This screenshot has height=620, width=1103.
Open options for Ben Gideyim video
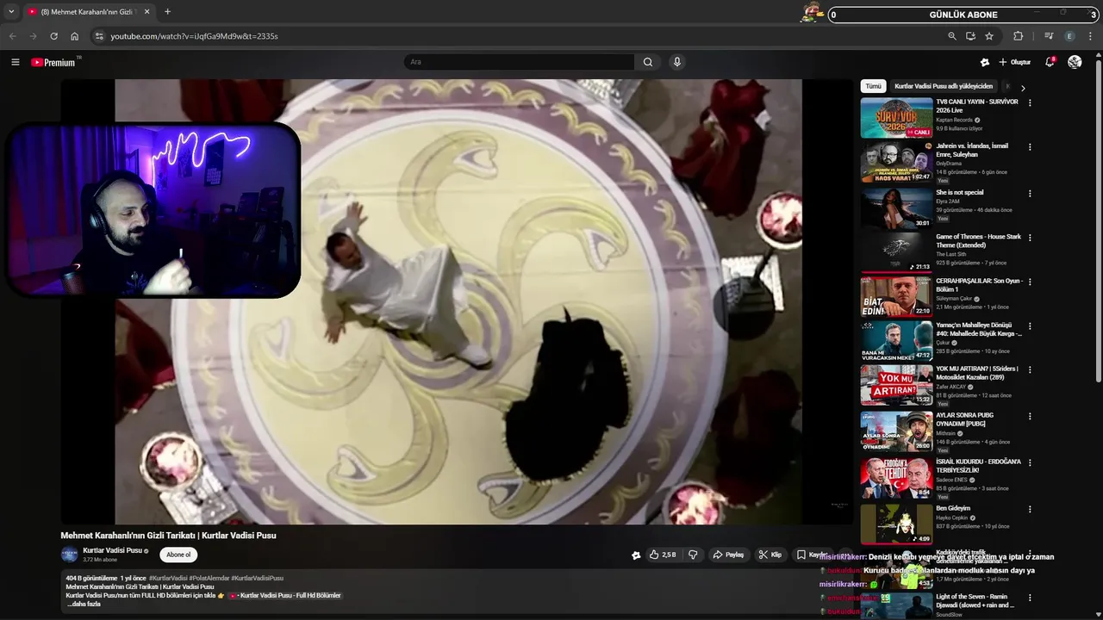click(1030, 509)
